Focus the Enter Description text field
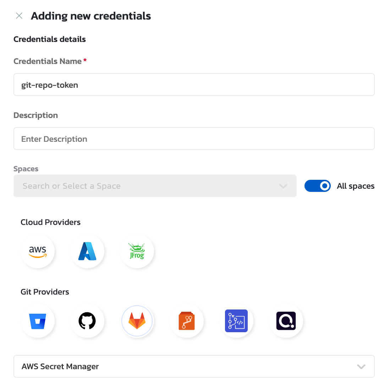 click(194, 139)
